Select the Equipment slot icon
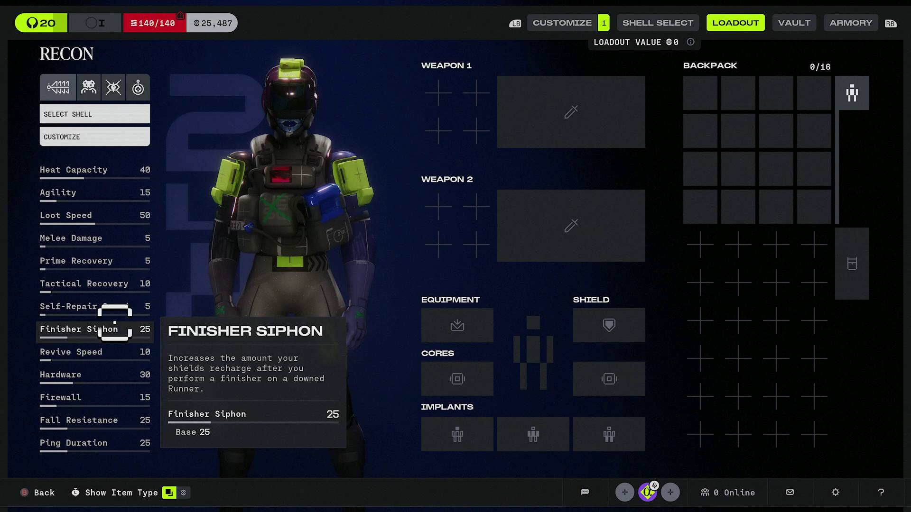 (457, 325)
